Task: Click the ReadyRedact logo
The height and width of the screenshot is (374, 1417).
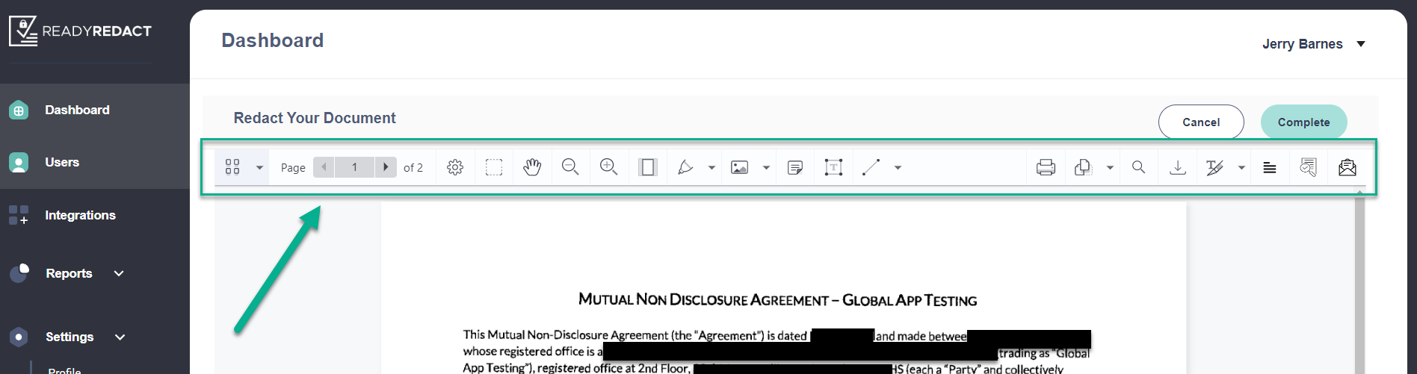Action: [80, 31]
